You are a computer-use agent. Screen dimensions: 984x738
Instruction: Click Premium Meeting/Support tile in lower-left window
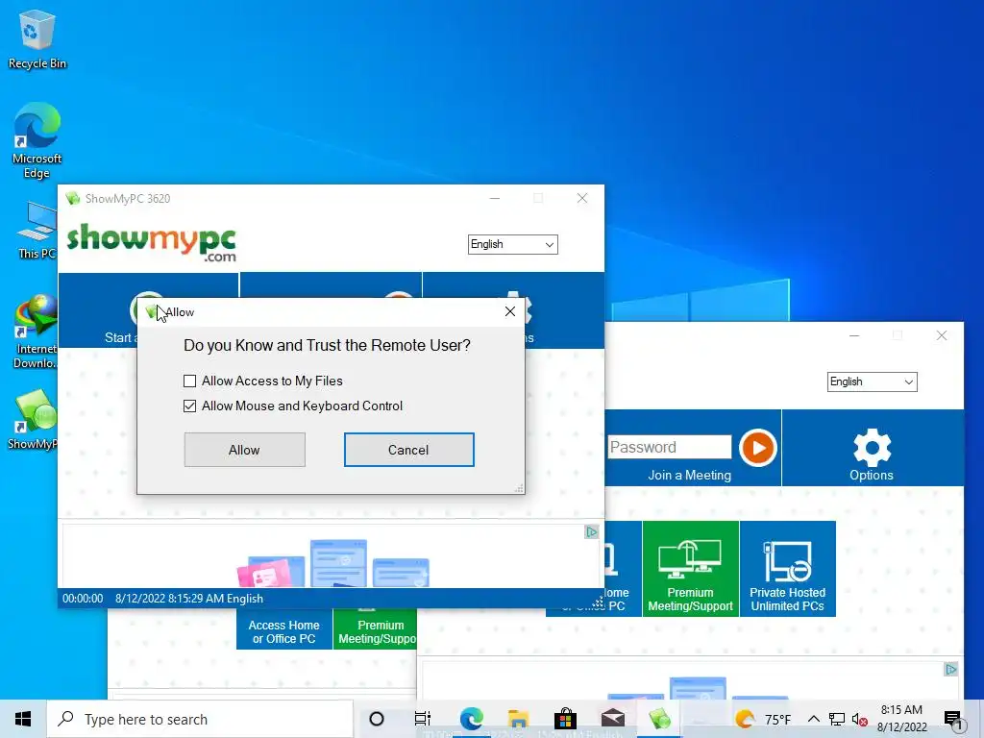point(376,629)
